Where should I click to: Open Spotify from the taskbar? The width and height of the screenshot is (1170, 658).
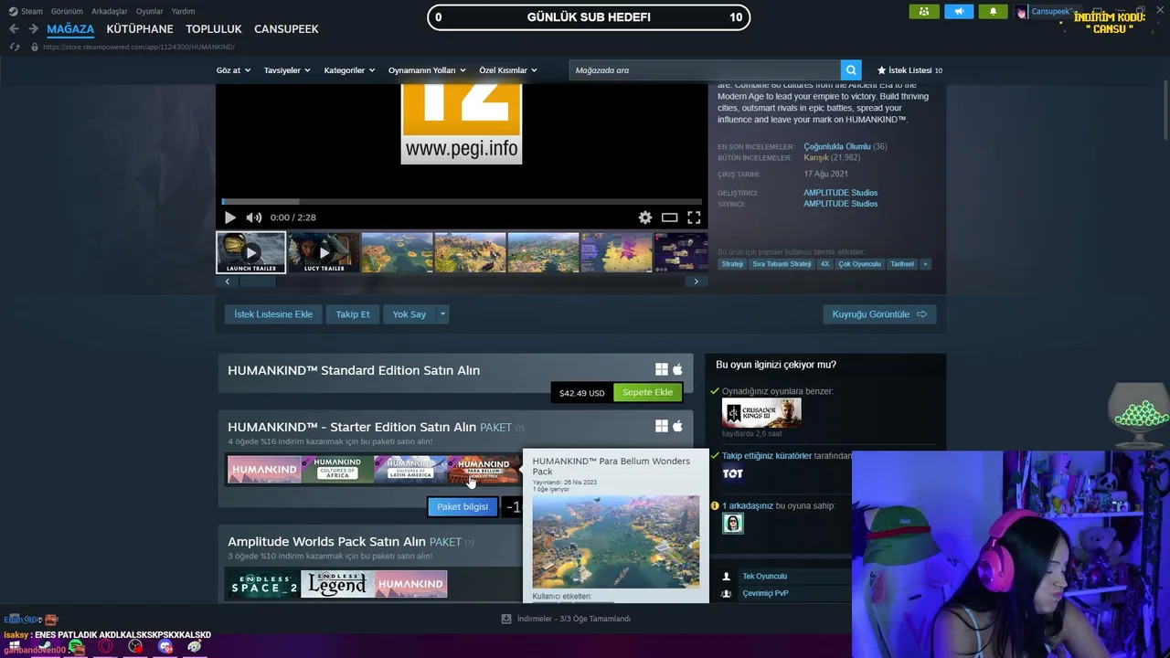tap(76, 647)
